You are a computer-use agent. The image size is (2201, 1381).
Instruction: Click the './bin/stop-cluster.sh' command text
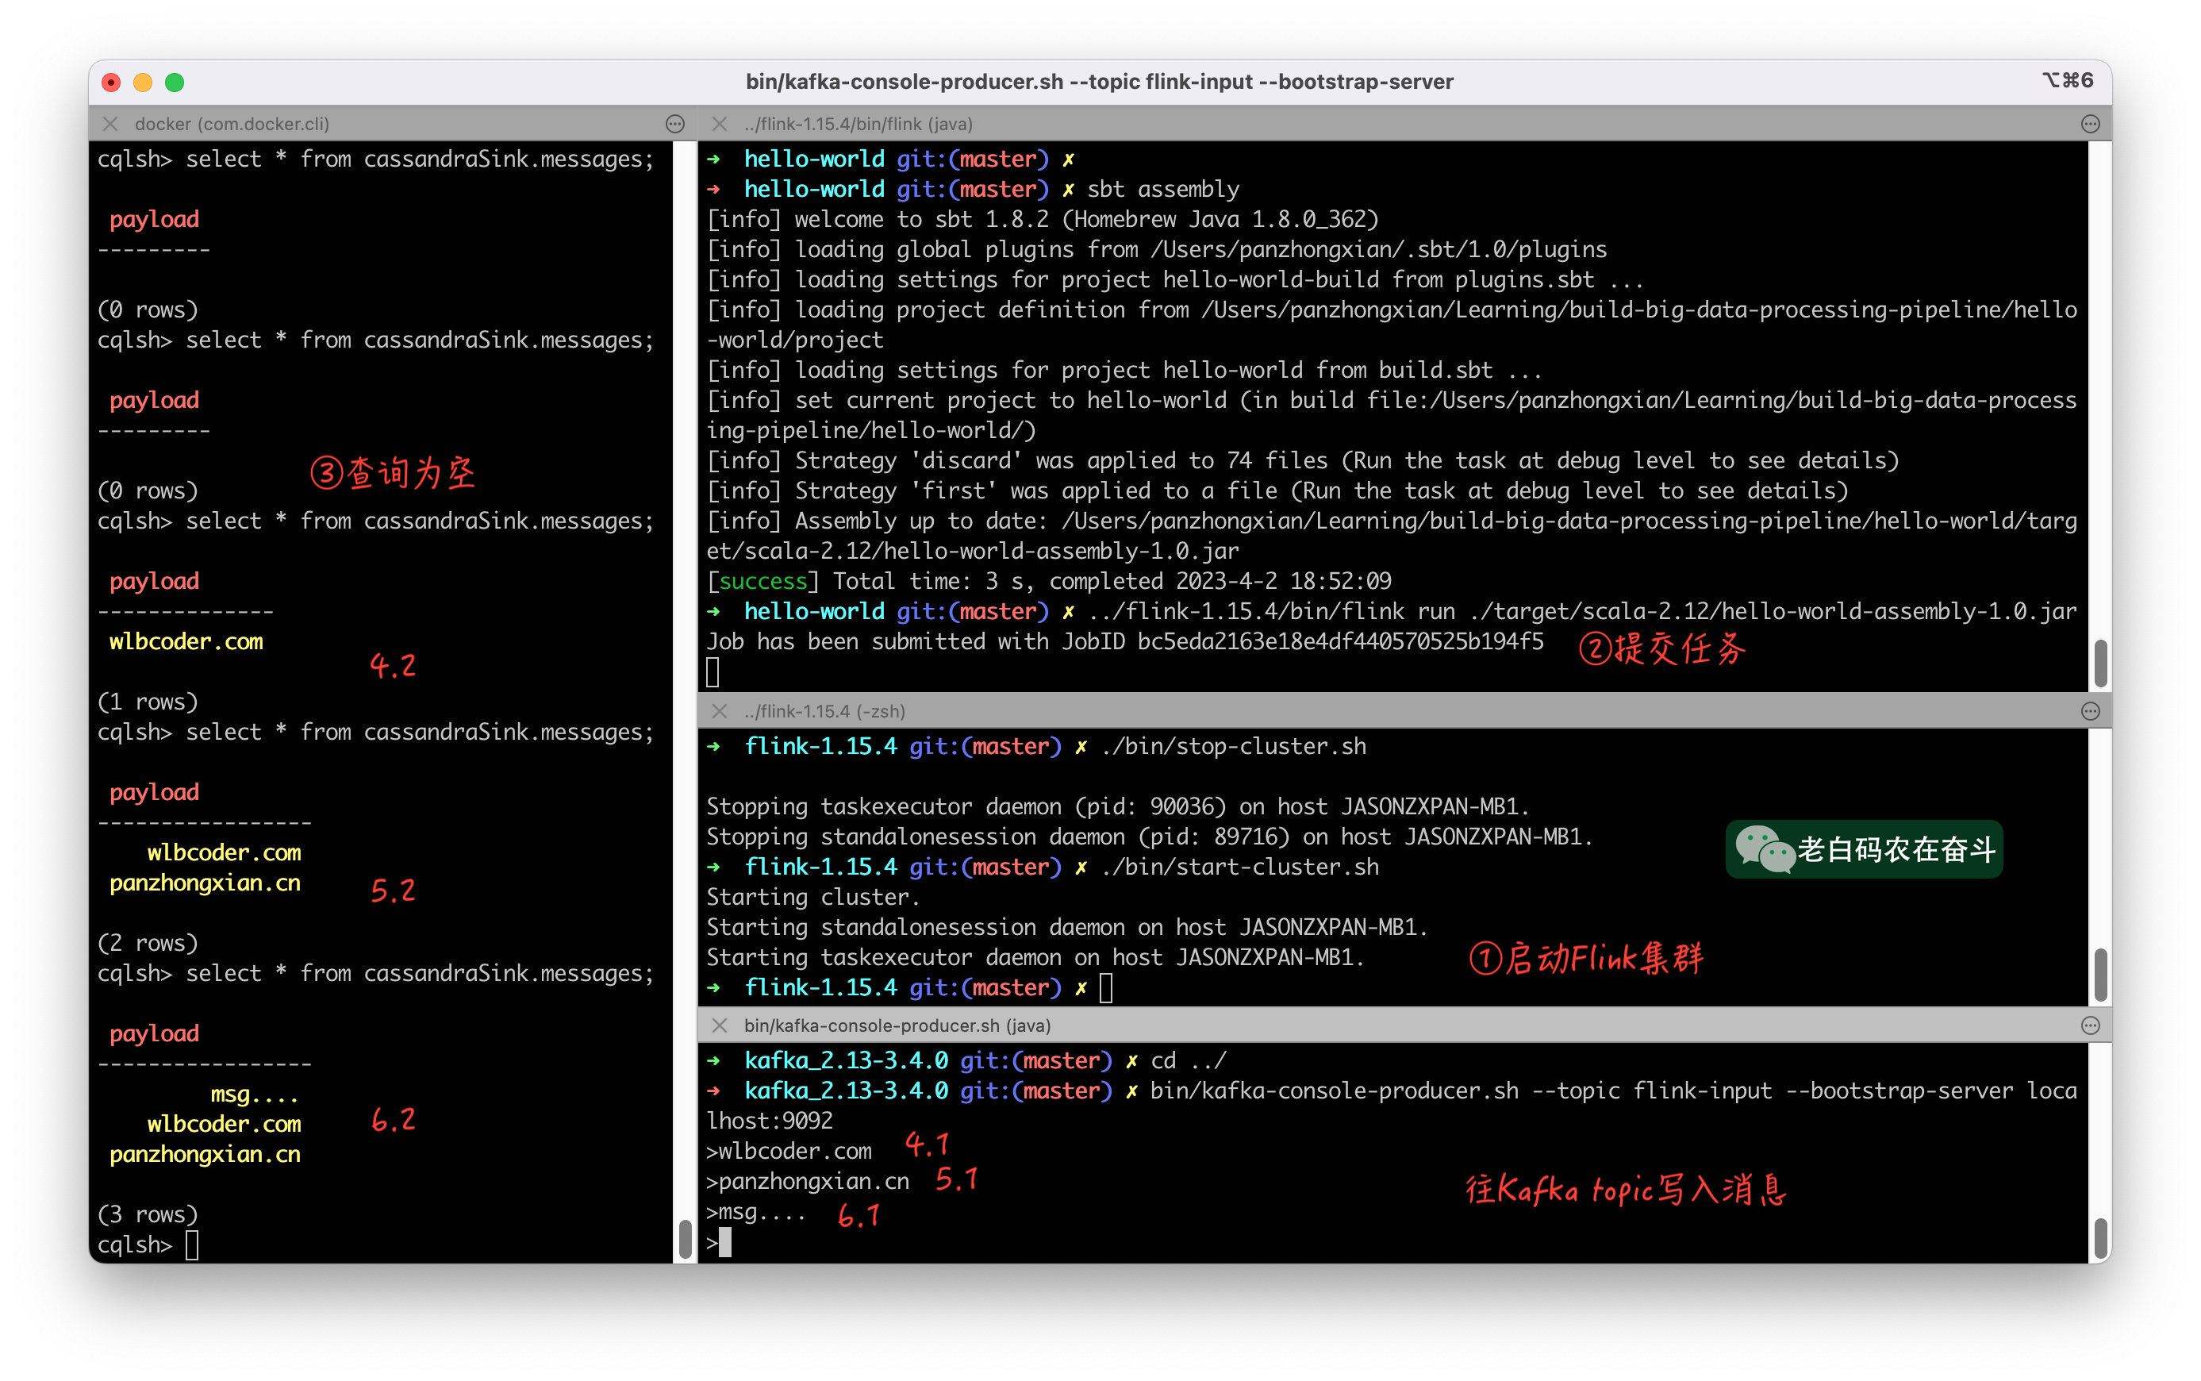coord(1233,746)
